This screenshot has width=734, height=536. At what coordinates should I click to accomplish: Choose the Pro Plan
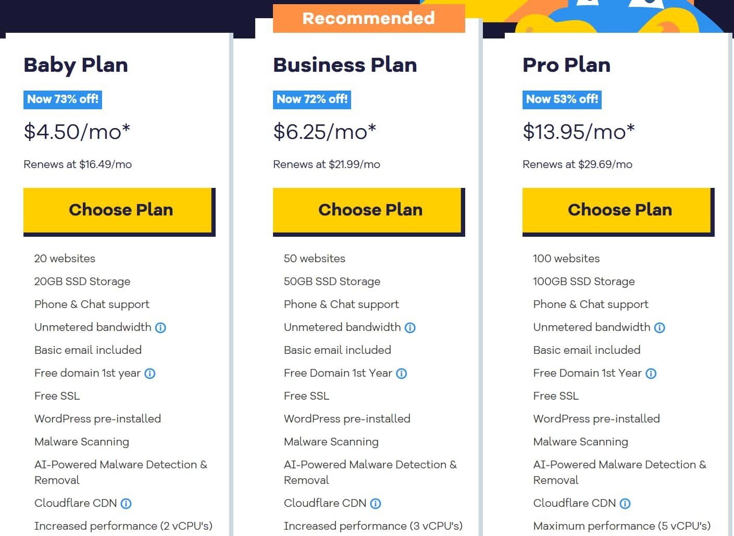(x=618, y=212)
